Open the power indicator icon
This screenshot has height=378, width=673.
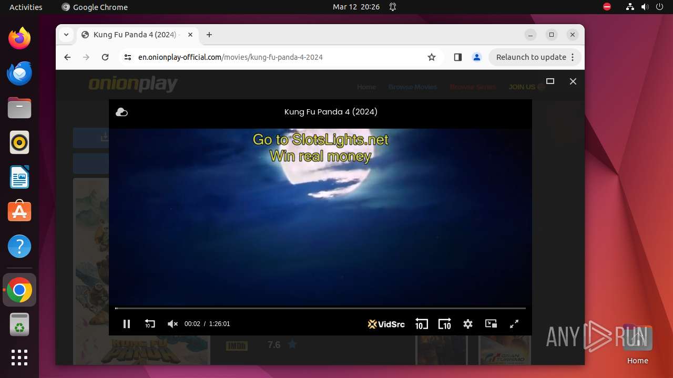point(659,7)
